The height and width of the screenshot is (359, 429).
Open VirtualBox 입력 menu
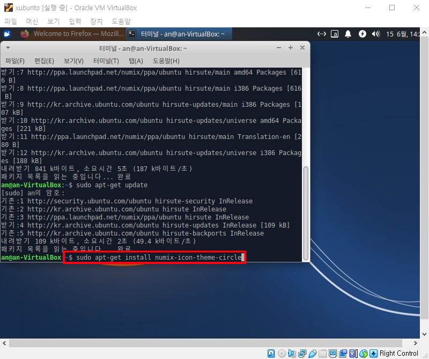[x=75, y=21]
